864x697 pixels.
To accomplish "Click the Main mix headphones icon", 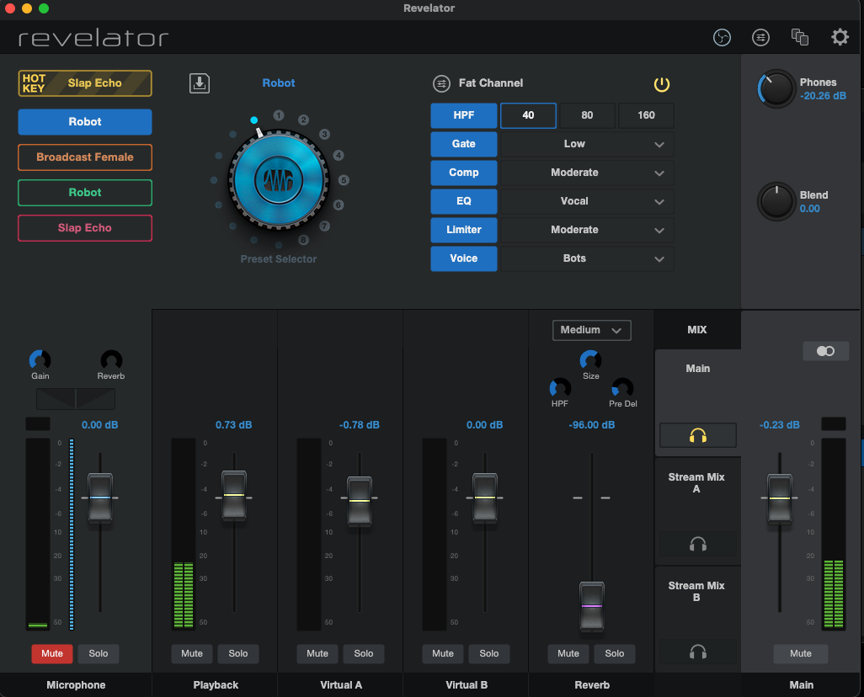I will [697, 435].
